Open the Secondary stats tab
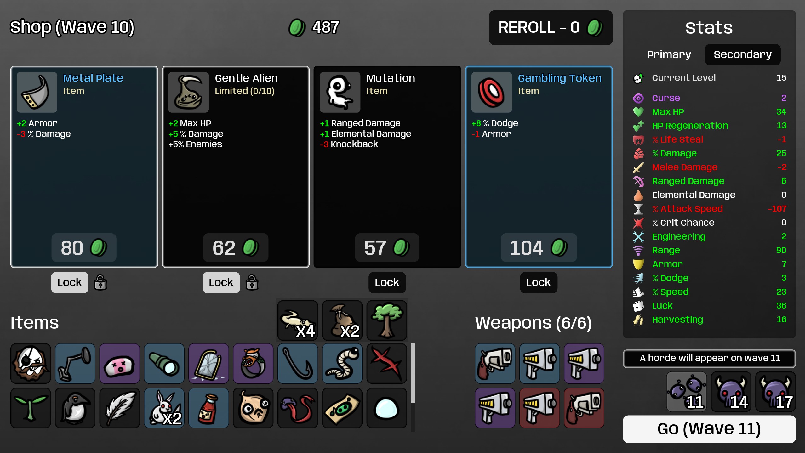 (x=743, y=54)
